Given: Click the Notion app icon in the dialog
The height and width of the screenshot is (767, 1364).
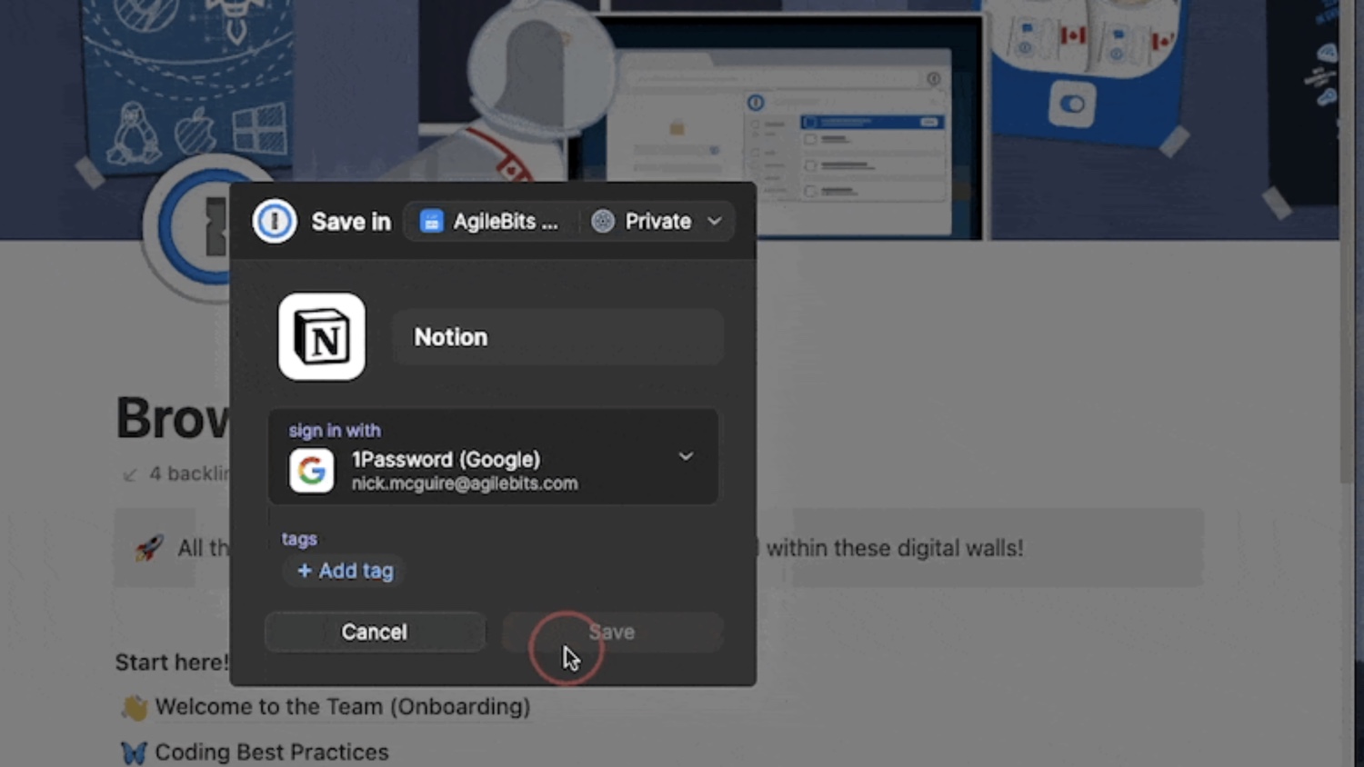Looking at the screenshot, I should [322, 336].
